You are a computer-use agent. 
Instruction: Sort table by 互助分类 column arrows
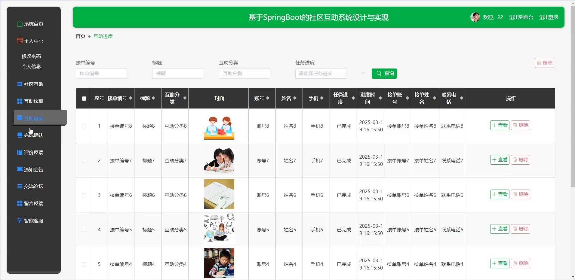point(185,98)
